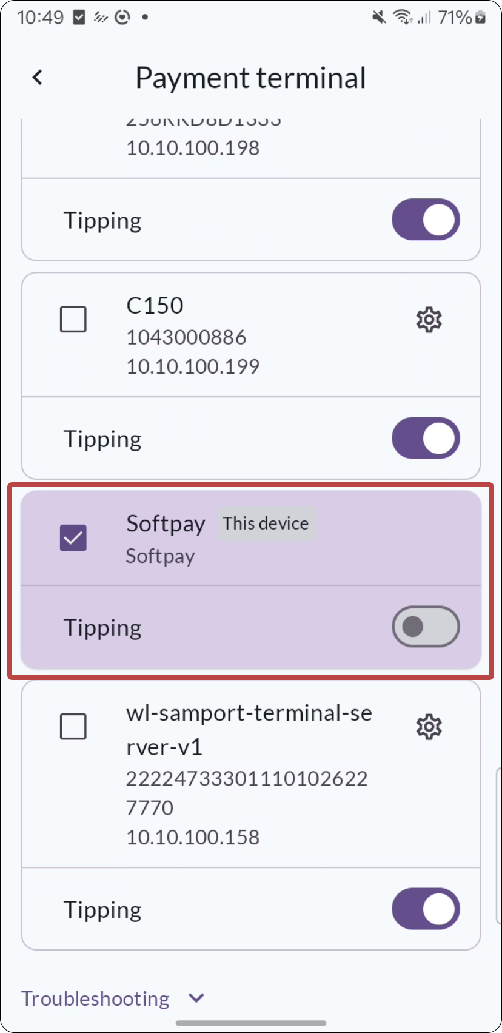Screen dimensions: 502x1033
Task: Uncheck the Softpay terminal checkbox
Action: [73, 538]
